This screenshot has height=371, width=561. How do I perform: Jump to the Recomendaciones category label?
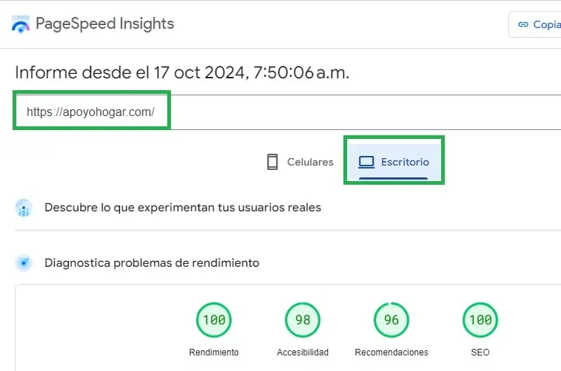pyautogui.click(x=392, y=353)
